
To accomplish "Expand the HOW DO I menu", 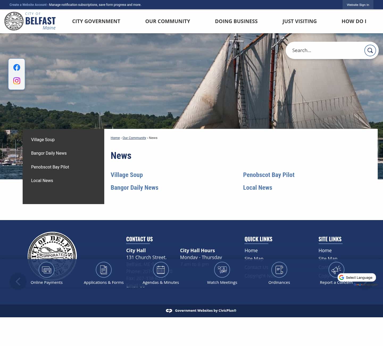I will 354,21.
